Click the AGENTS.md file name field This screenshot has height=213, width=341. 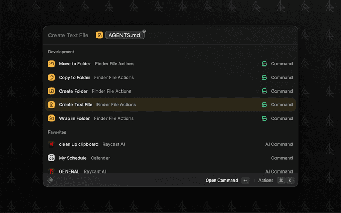(124, 35)
